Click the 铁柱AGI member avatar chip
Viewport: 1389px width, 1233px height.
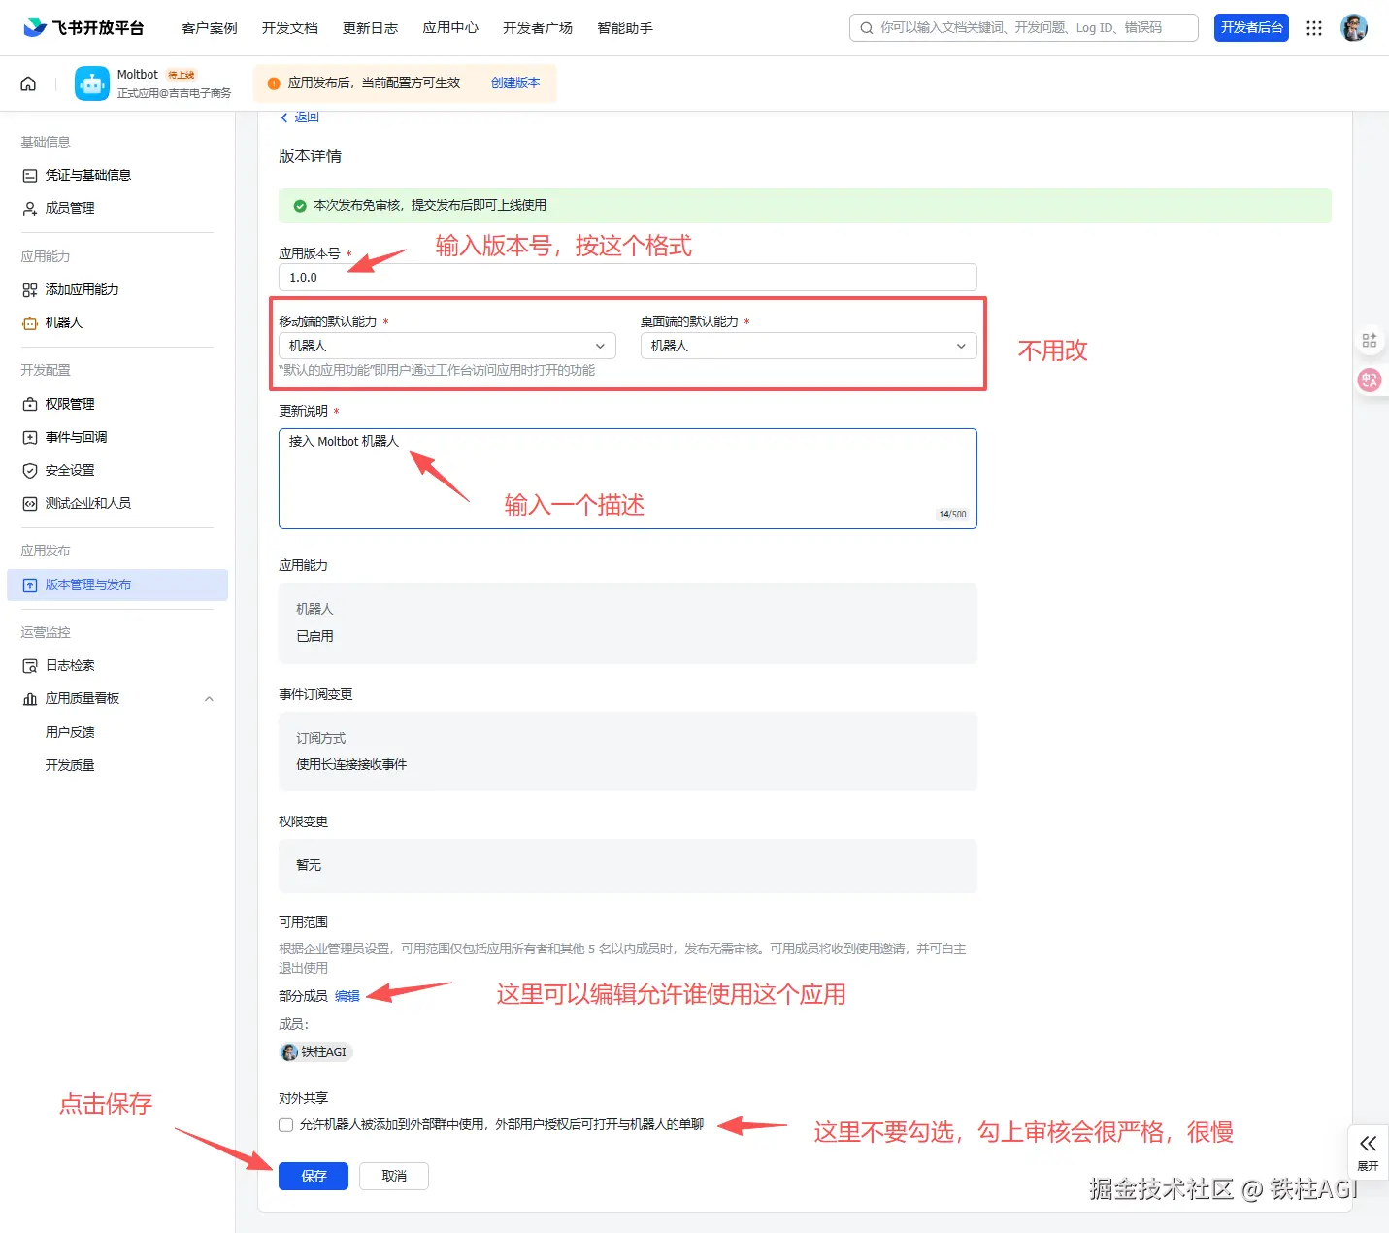click(x=315, y=1051)
